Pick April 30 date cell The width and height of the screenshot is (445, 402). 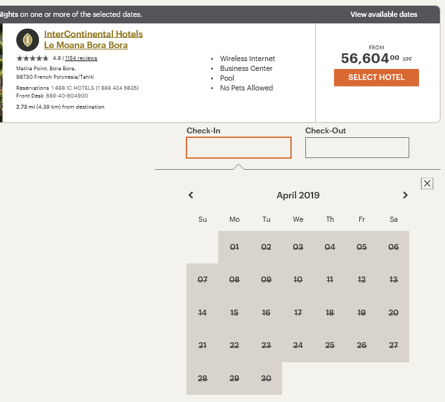[266, 379]
